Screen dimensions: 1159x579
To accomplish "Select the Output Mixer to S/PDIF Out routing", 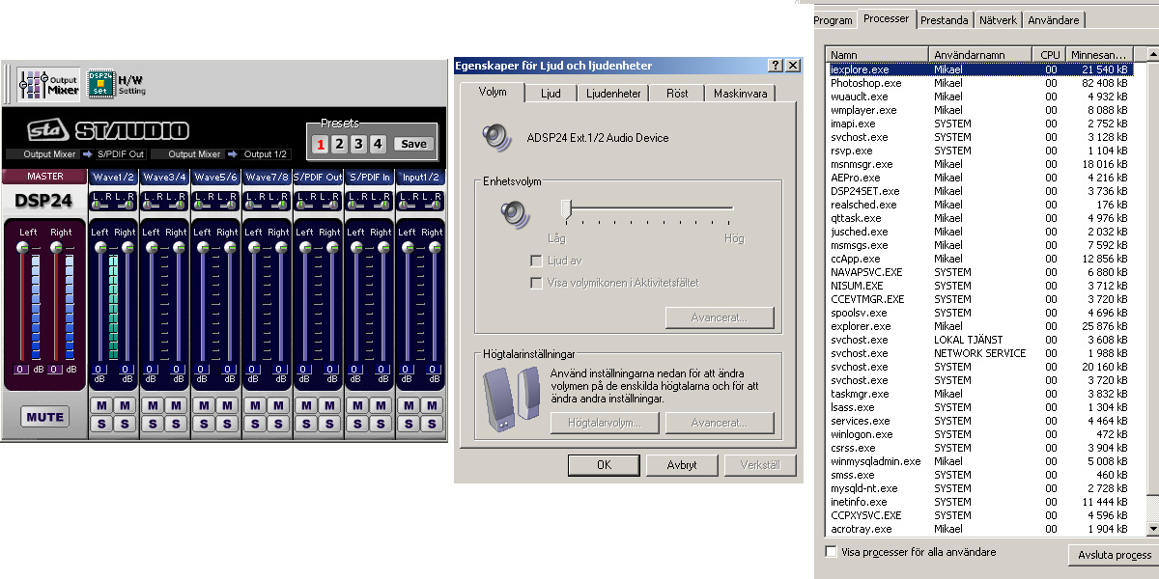I will (75, 154).
